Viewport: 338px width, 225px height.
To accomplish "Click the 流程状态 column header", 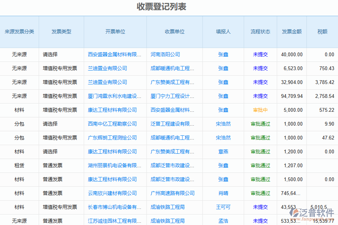I will 260,32.
